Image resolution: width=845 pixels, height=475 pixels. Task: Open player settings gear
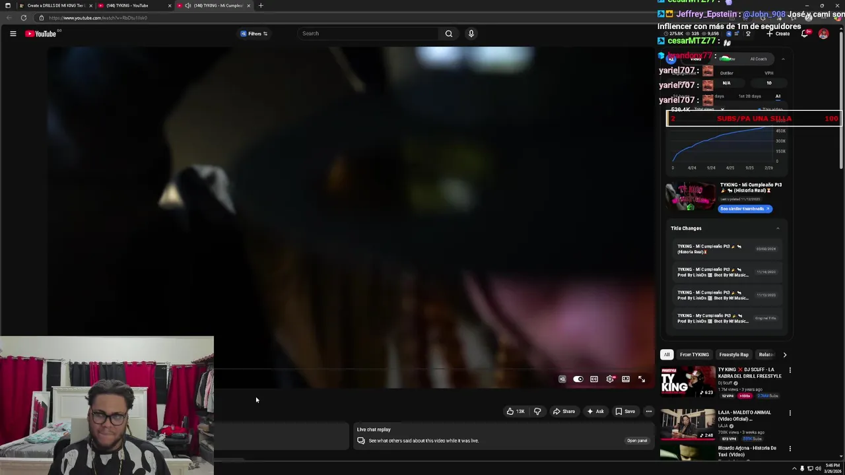pos(610,379)
